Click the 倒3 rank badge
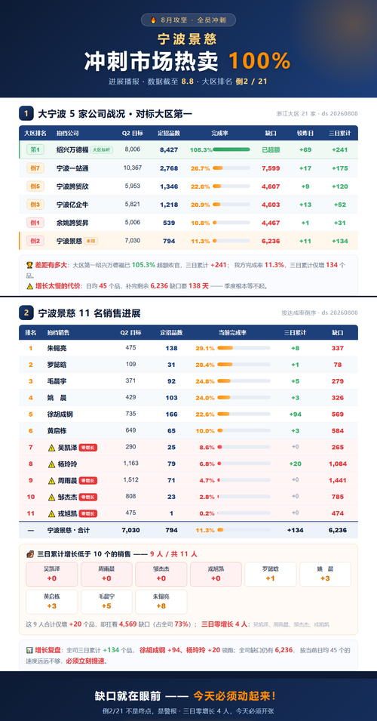377x721 pixels. (x=35, y=205)
